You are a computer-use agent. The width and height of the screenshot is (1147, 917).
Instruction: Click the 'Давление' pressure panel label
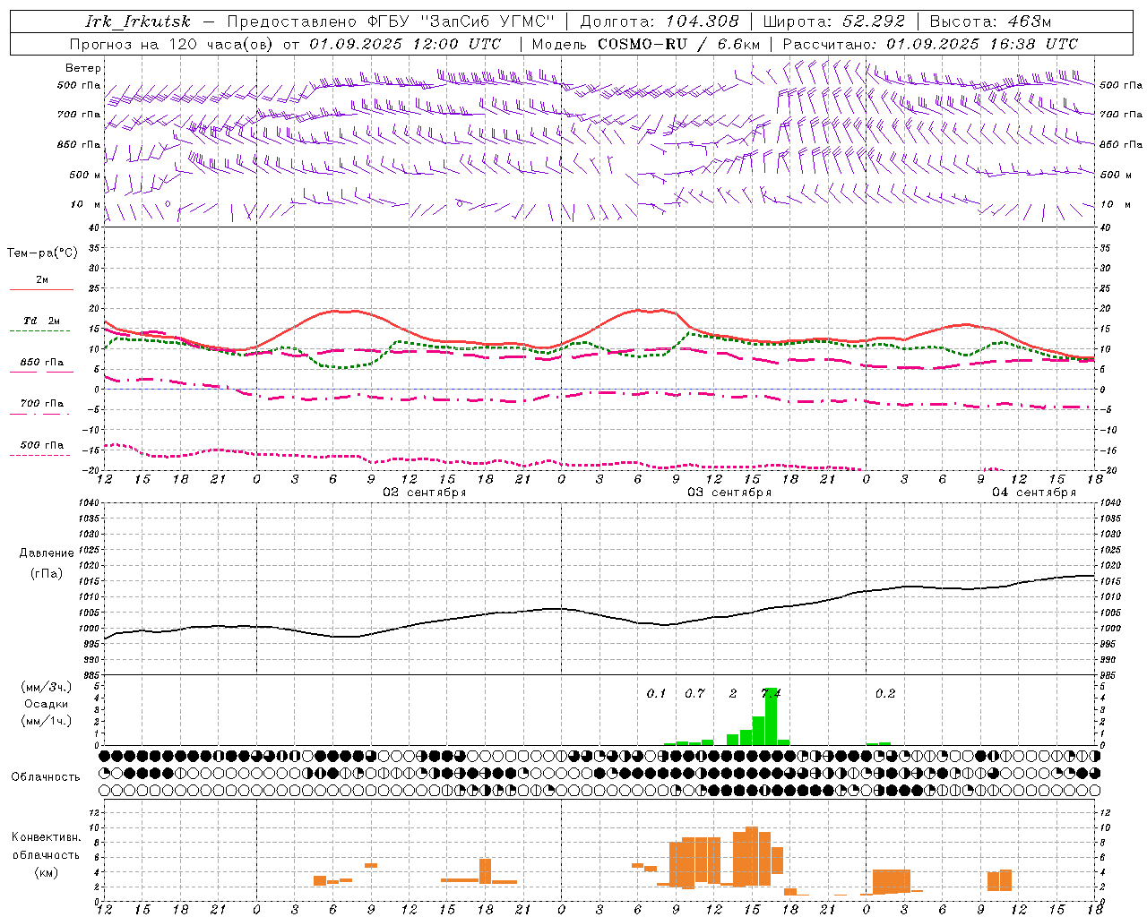[47, 553]
